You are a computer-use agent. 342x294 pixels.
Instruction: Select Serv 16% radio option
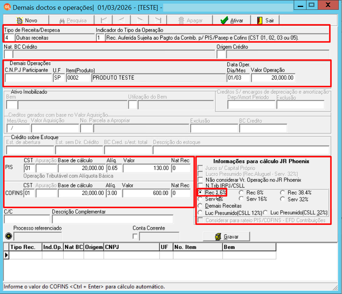click(x=241, y=199)
